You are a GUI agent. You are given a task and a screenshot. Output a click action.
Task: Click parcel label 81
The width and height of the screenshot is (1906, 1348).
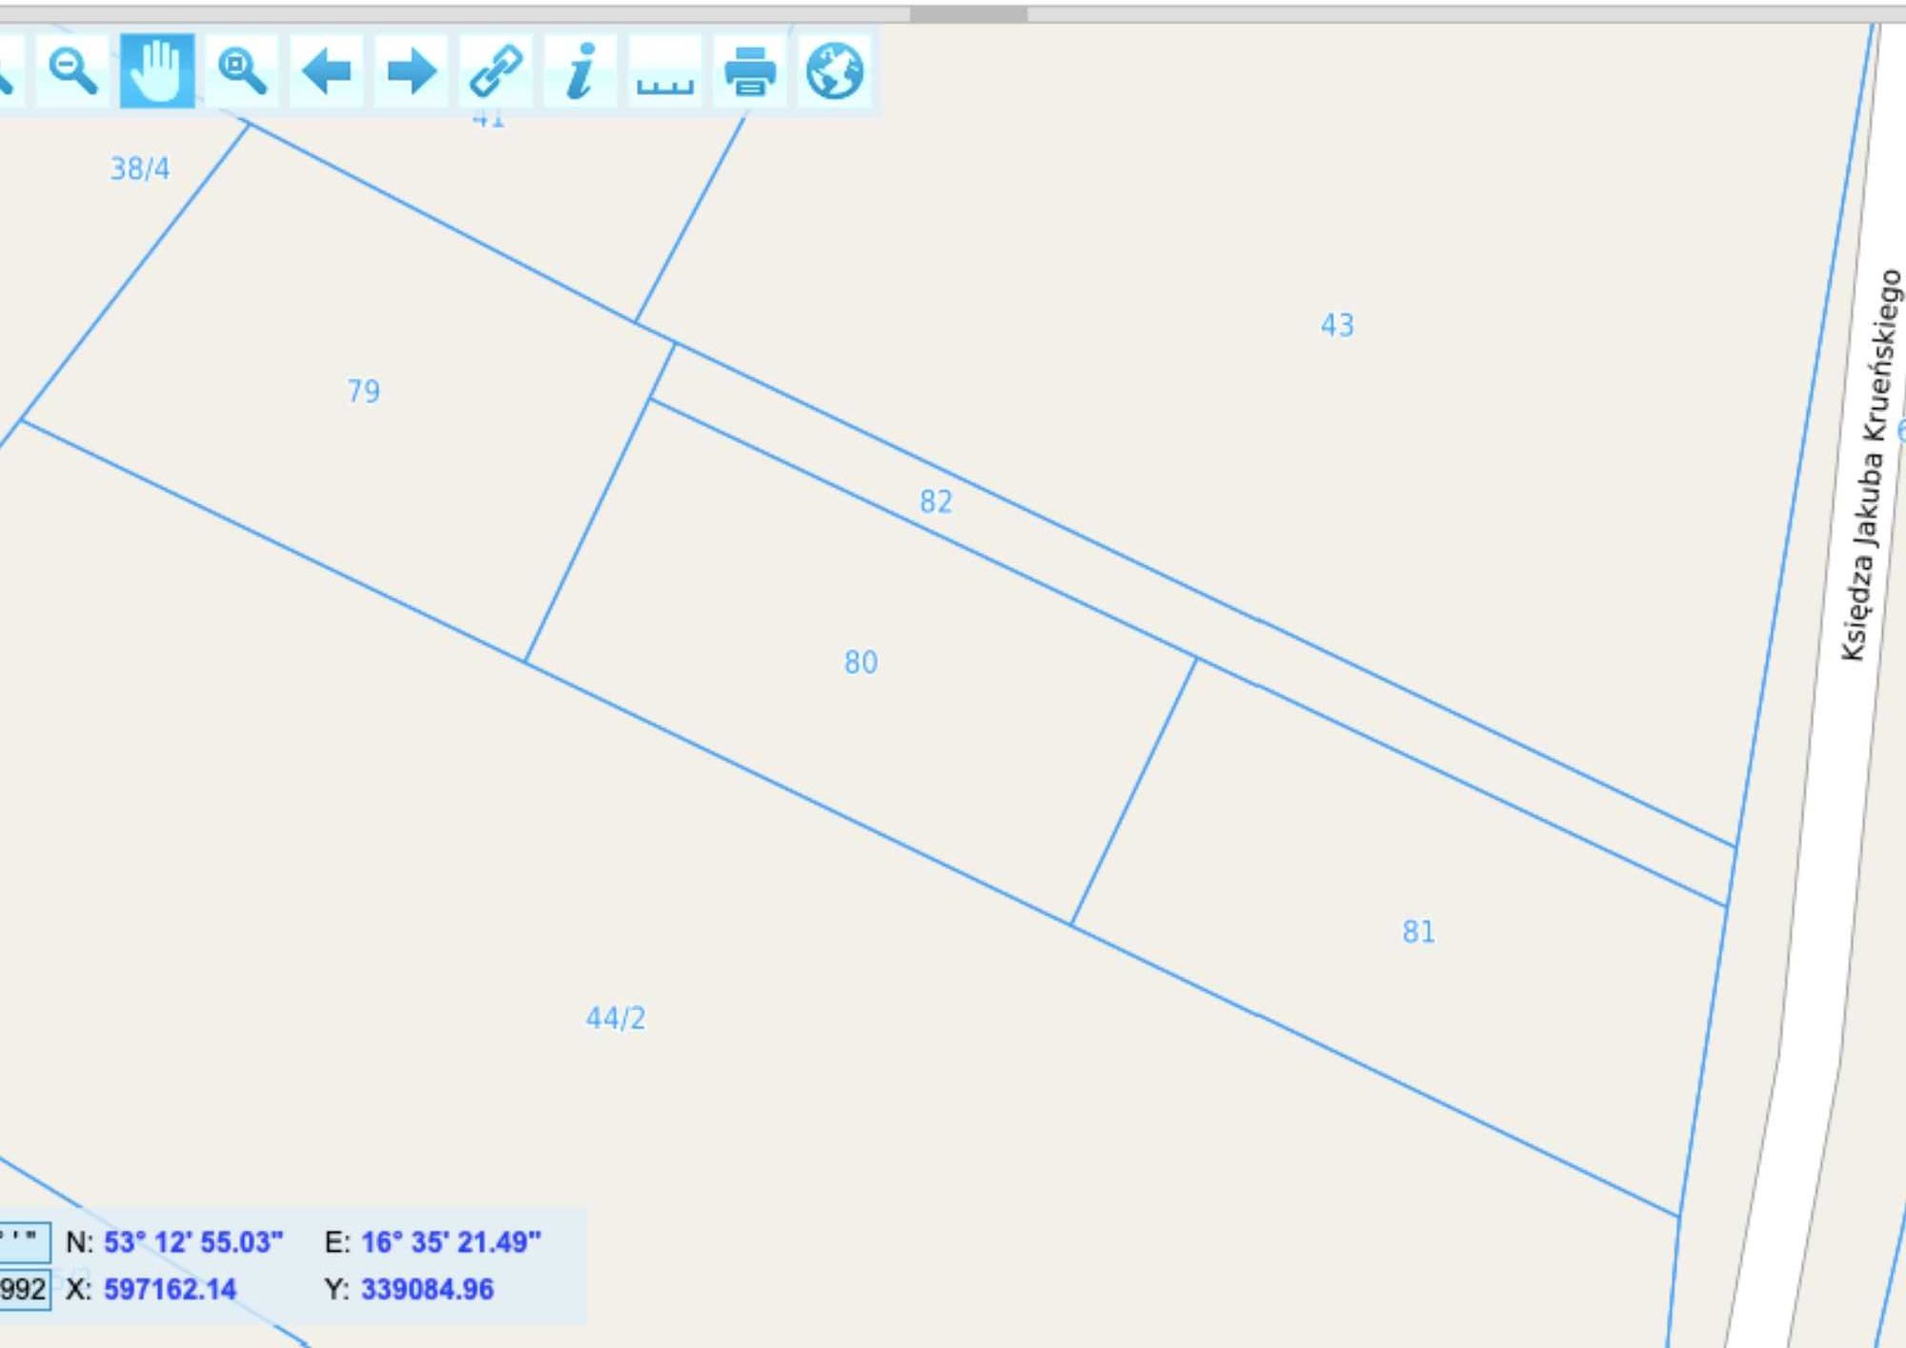point(1418,931)
